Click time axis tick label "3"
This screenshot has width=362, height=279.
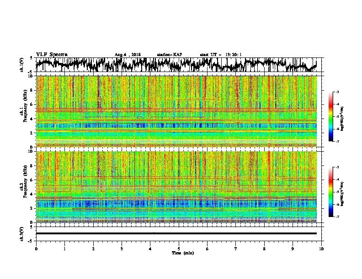point(122,249)
